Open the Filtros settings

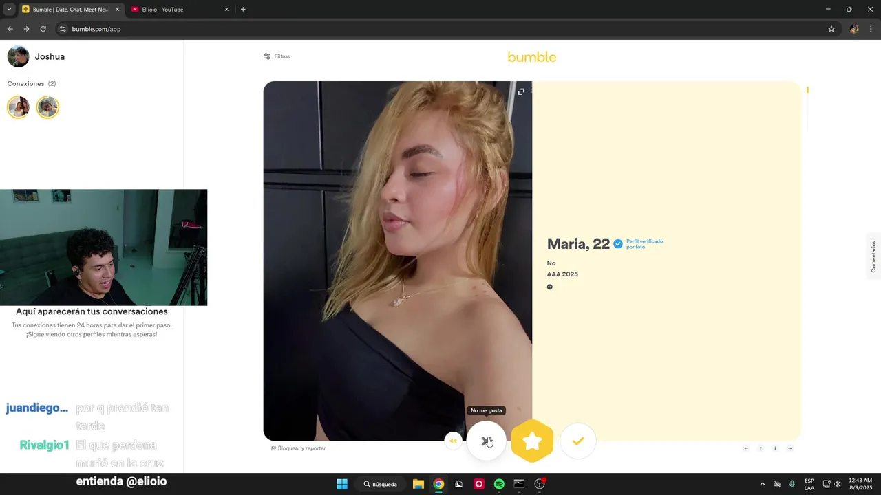click(x=277, y=56)
